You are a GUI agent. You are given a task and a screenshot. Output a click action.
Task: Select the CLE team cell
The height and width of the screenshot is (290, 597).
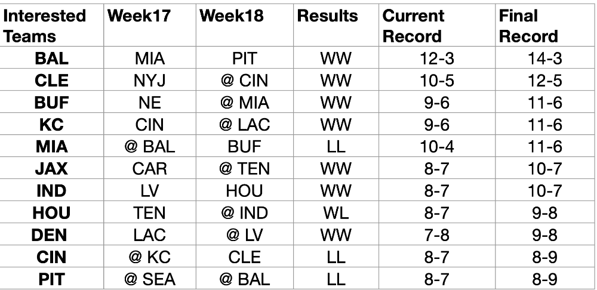[52, 80]
